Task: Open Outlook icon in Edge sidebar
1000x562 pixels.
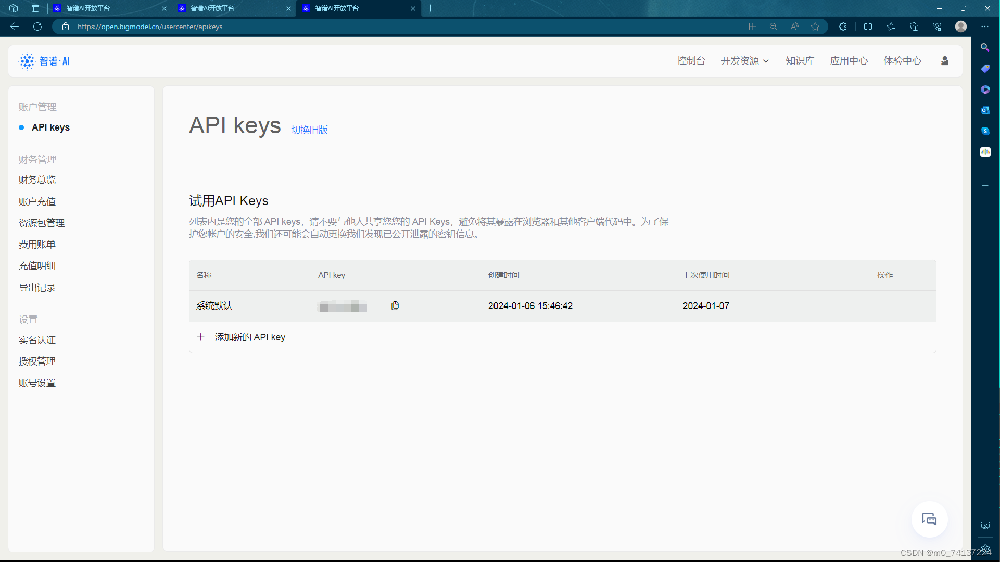Action: [985, 110]
